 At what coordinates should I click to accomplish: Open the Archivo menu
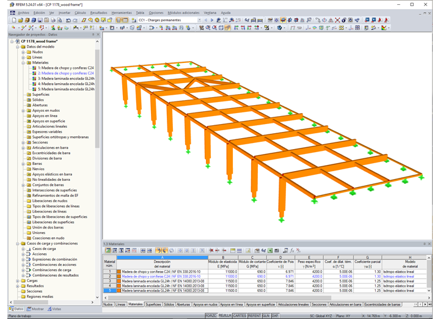[x=24, y=13]
